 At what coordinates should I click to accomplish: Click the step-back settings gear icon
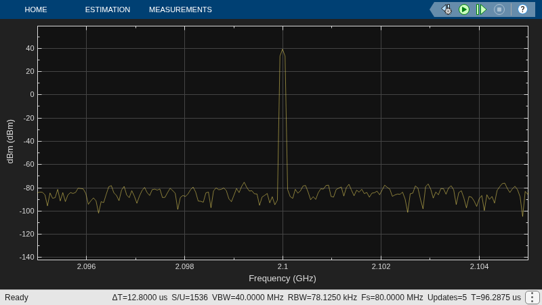[446, 9]
